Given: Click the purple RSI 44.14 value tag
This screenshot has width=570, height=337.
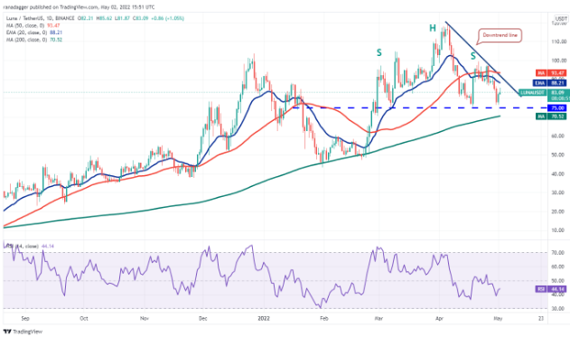Looking at the screenshot, I should pos(551,289).
